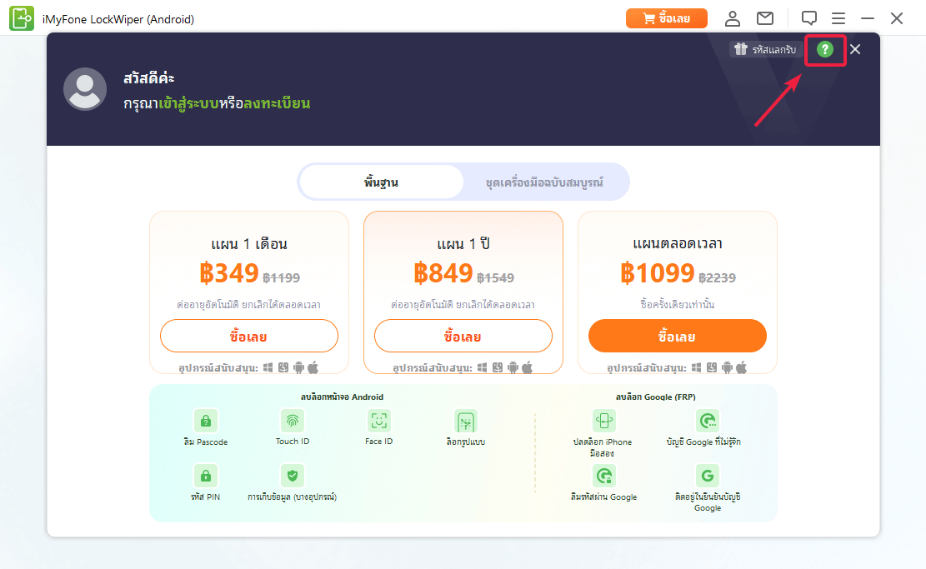Click the Touch ID fingerprint icon
The width and height of the screenshot is (926, 569).
[293, 421]
